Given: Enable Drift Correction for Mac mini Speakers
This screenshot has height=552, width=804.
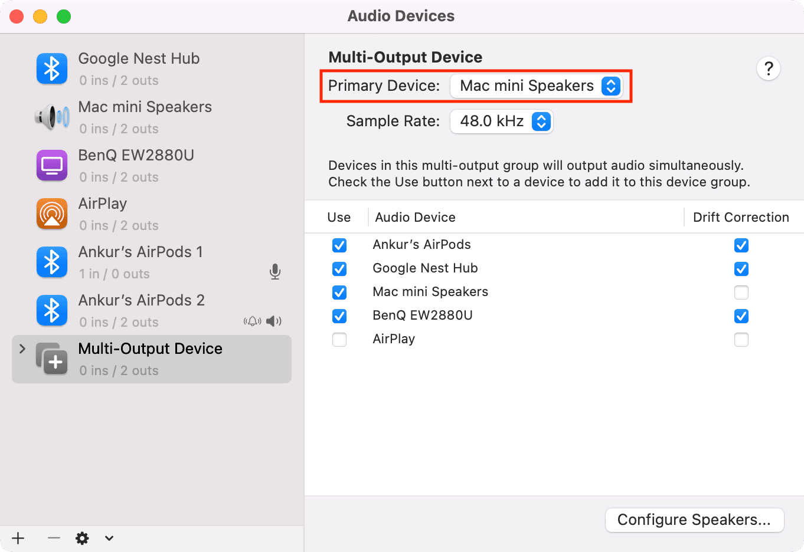Looking at the screenshot, I should [741, 293].
